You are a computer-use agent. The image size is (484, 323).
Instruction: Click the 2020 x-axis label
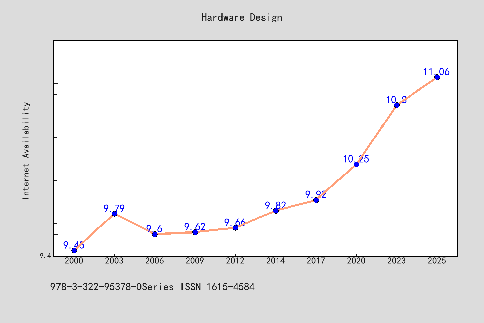pyautogui.click(x=356, y=261)
